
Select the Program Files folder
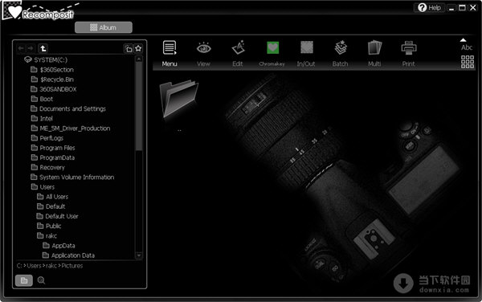click(53, 148)
